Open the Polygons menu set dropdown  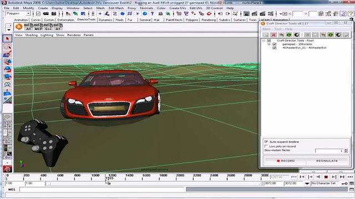coord(28,13)
